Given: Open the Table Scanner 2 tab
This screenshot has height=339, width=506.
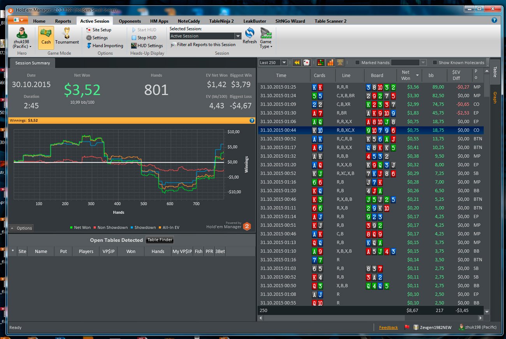Looking at the screenshot, I should 330,21.
